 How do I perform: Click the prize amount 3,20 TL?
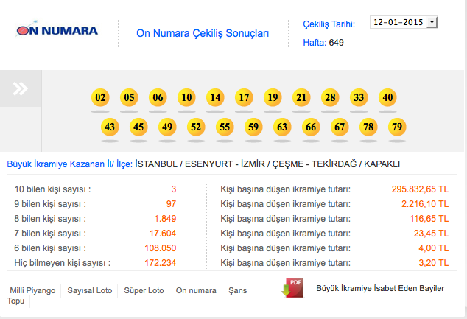pos(433,263)
